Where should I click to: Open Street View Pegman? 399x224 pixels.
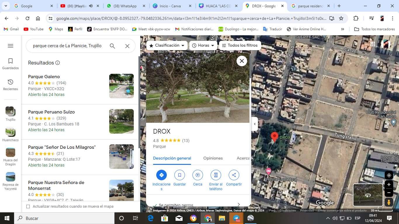point(389,202)
